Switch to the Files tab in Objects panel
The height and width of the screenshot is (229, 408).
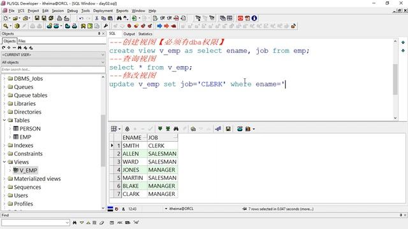pos(22,41)
